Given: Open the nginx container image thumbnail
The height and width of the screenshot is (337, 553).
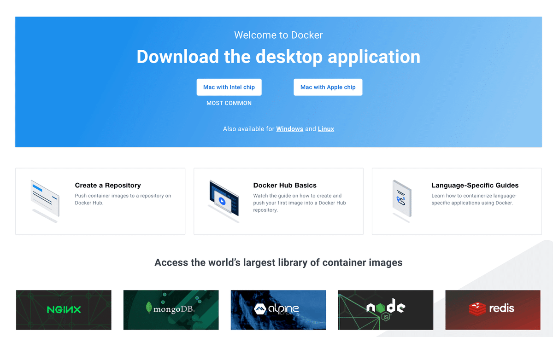Looking at the screenshot, I should point(63,310).
